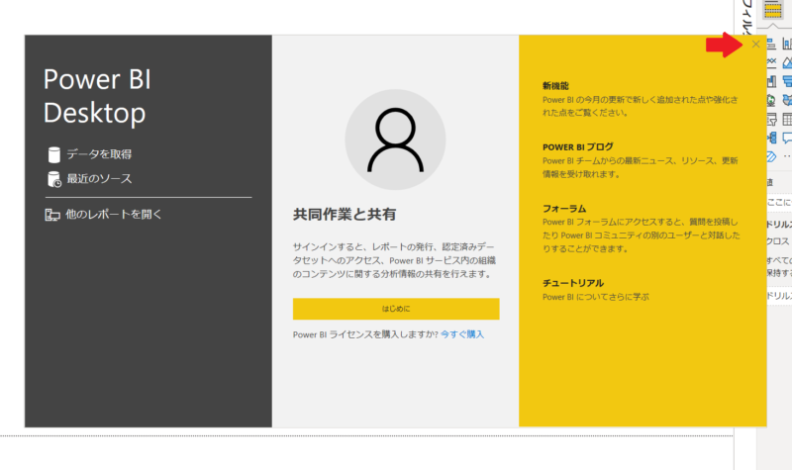Choose the funnel chart visual icon

click(787, 81)
